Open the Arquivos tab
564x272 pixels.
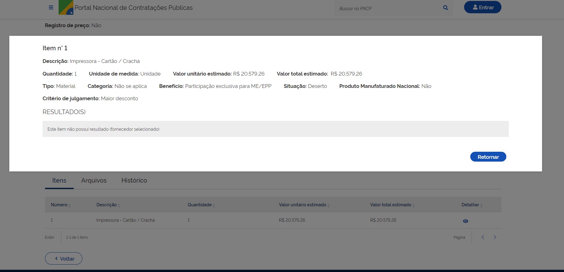tap(94, 180)
